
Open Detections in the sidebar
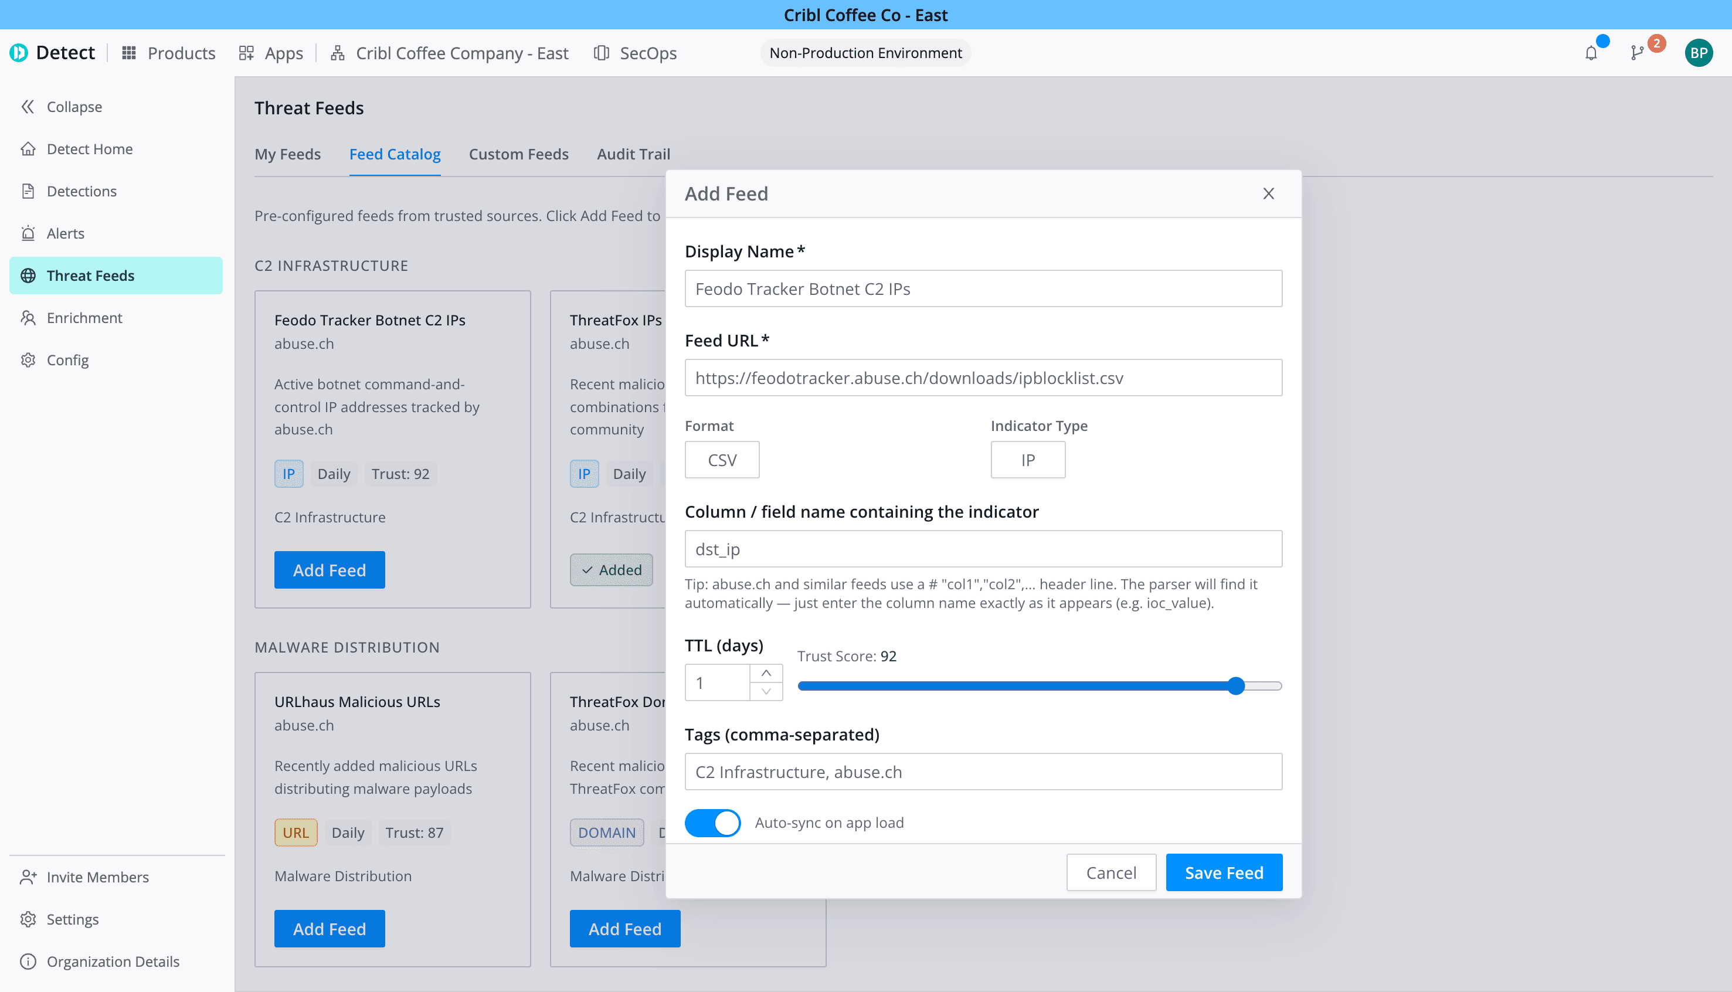(x=116, y=191)
